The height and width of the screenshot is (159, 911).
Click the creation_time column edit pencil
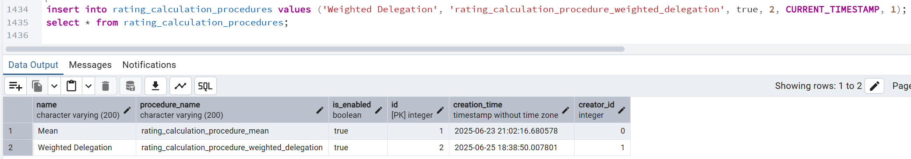pos(565,110)
